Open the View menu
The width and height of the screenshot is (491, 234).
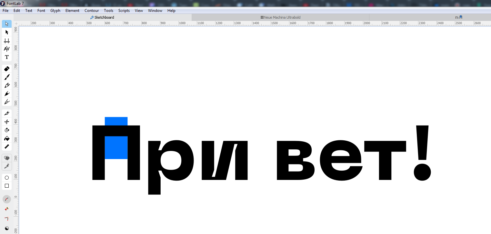click(139, 11)
